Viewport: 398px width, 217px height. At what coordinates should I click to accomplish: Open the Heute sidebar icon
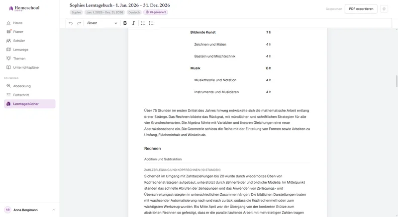pos(8,23)
